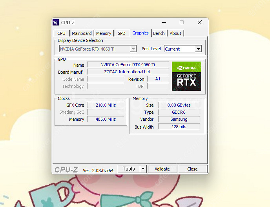Click the Validate button
This screenshot has width=270, height=207.
point(162,169)
